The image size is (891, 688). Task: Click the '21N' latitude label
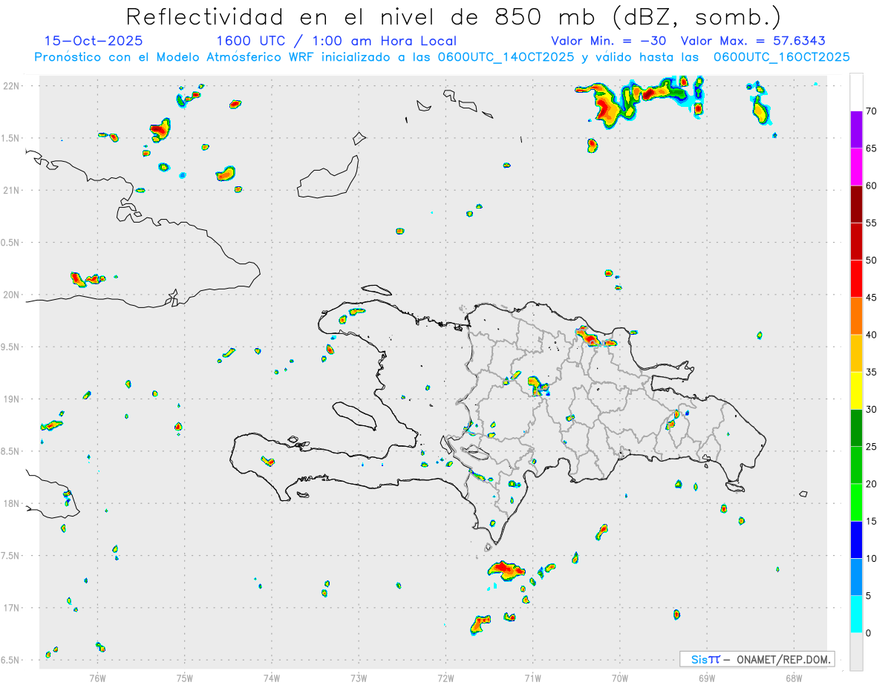pos(11,190)
